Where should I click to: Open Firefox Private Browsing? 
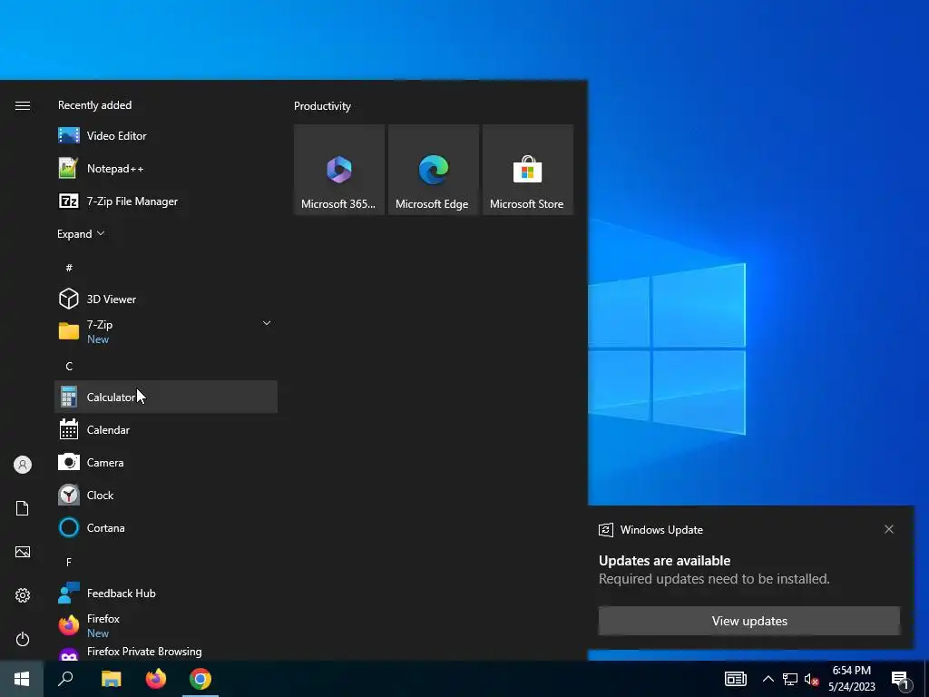tap(166, 652)
